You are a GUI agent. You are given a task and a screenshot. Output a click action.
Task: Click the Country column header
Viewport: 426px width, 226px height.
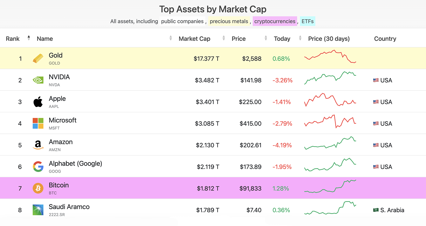(385, 39)
